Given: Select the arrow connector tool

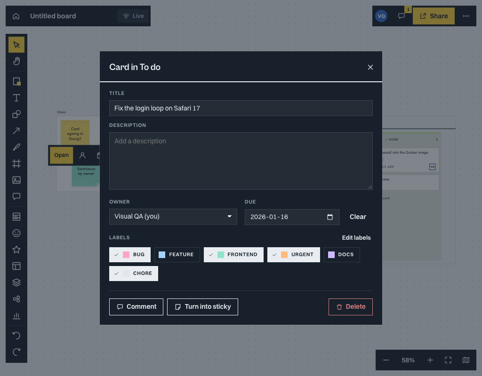Looking at the screenshot, I should pos(16,131).
